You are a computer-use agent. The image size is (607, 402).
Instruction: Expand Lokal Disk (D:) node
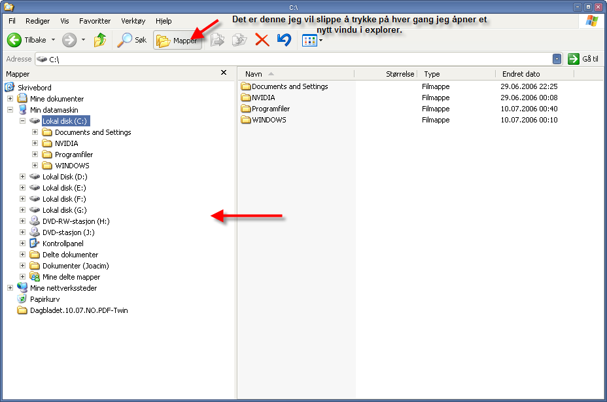click(x=22, y=177)
